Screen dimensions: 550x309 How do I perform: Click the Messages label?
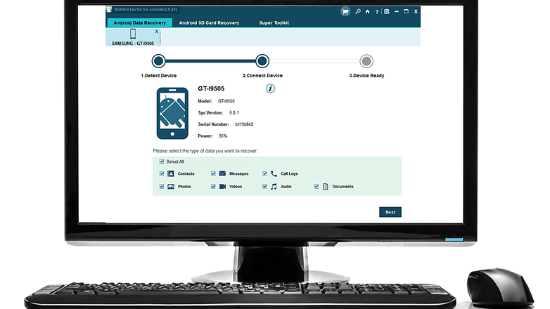click(238, 173)
